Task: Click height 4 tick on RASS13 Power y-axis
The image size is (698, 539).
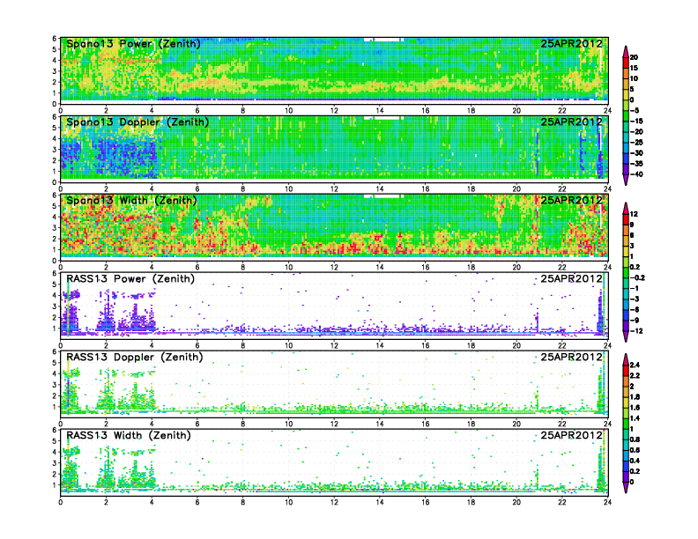Action: (55, 295)
